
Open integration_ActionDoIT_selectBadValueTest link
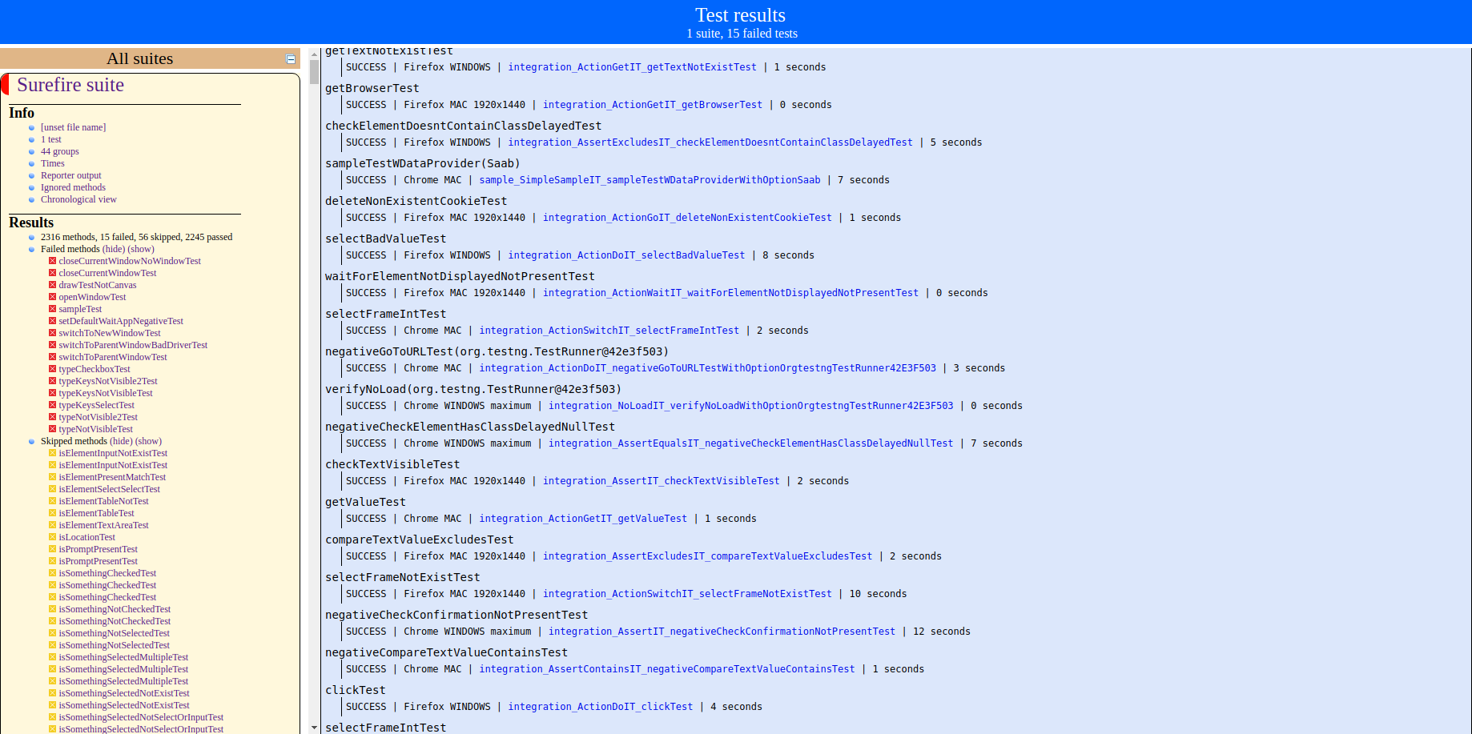(626, 255)
